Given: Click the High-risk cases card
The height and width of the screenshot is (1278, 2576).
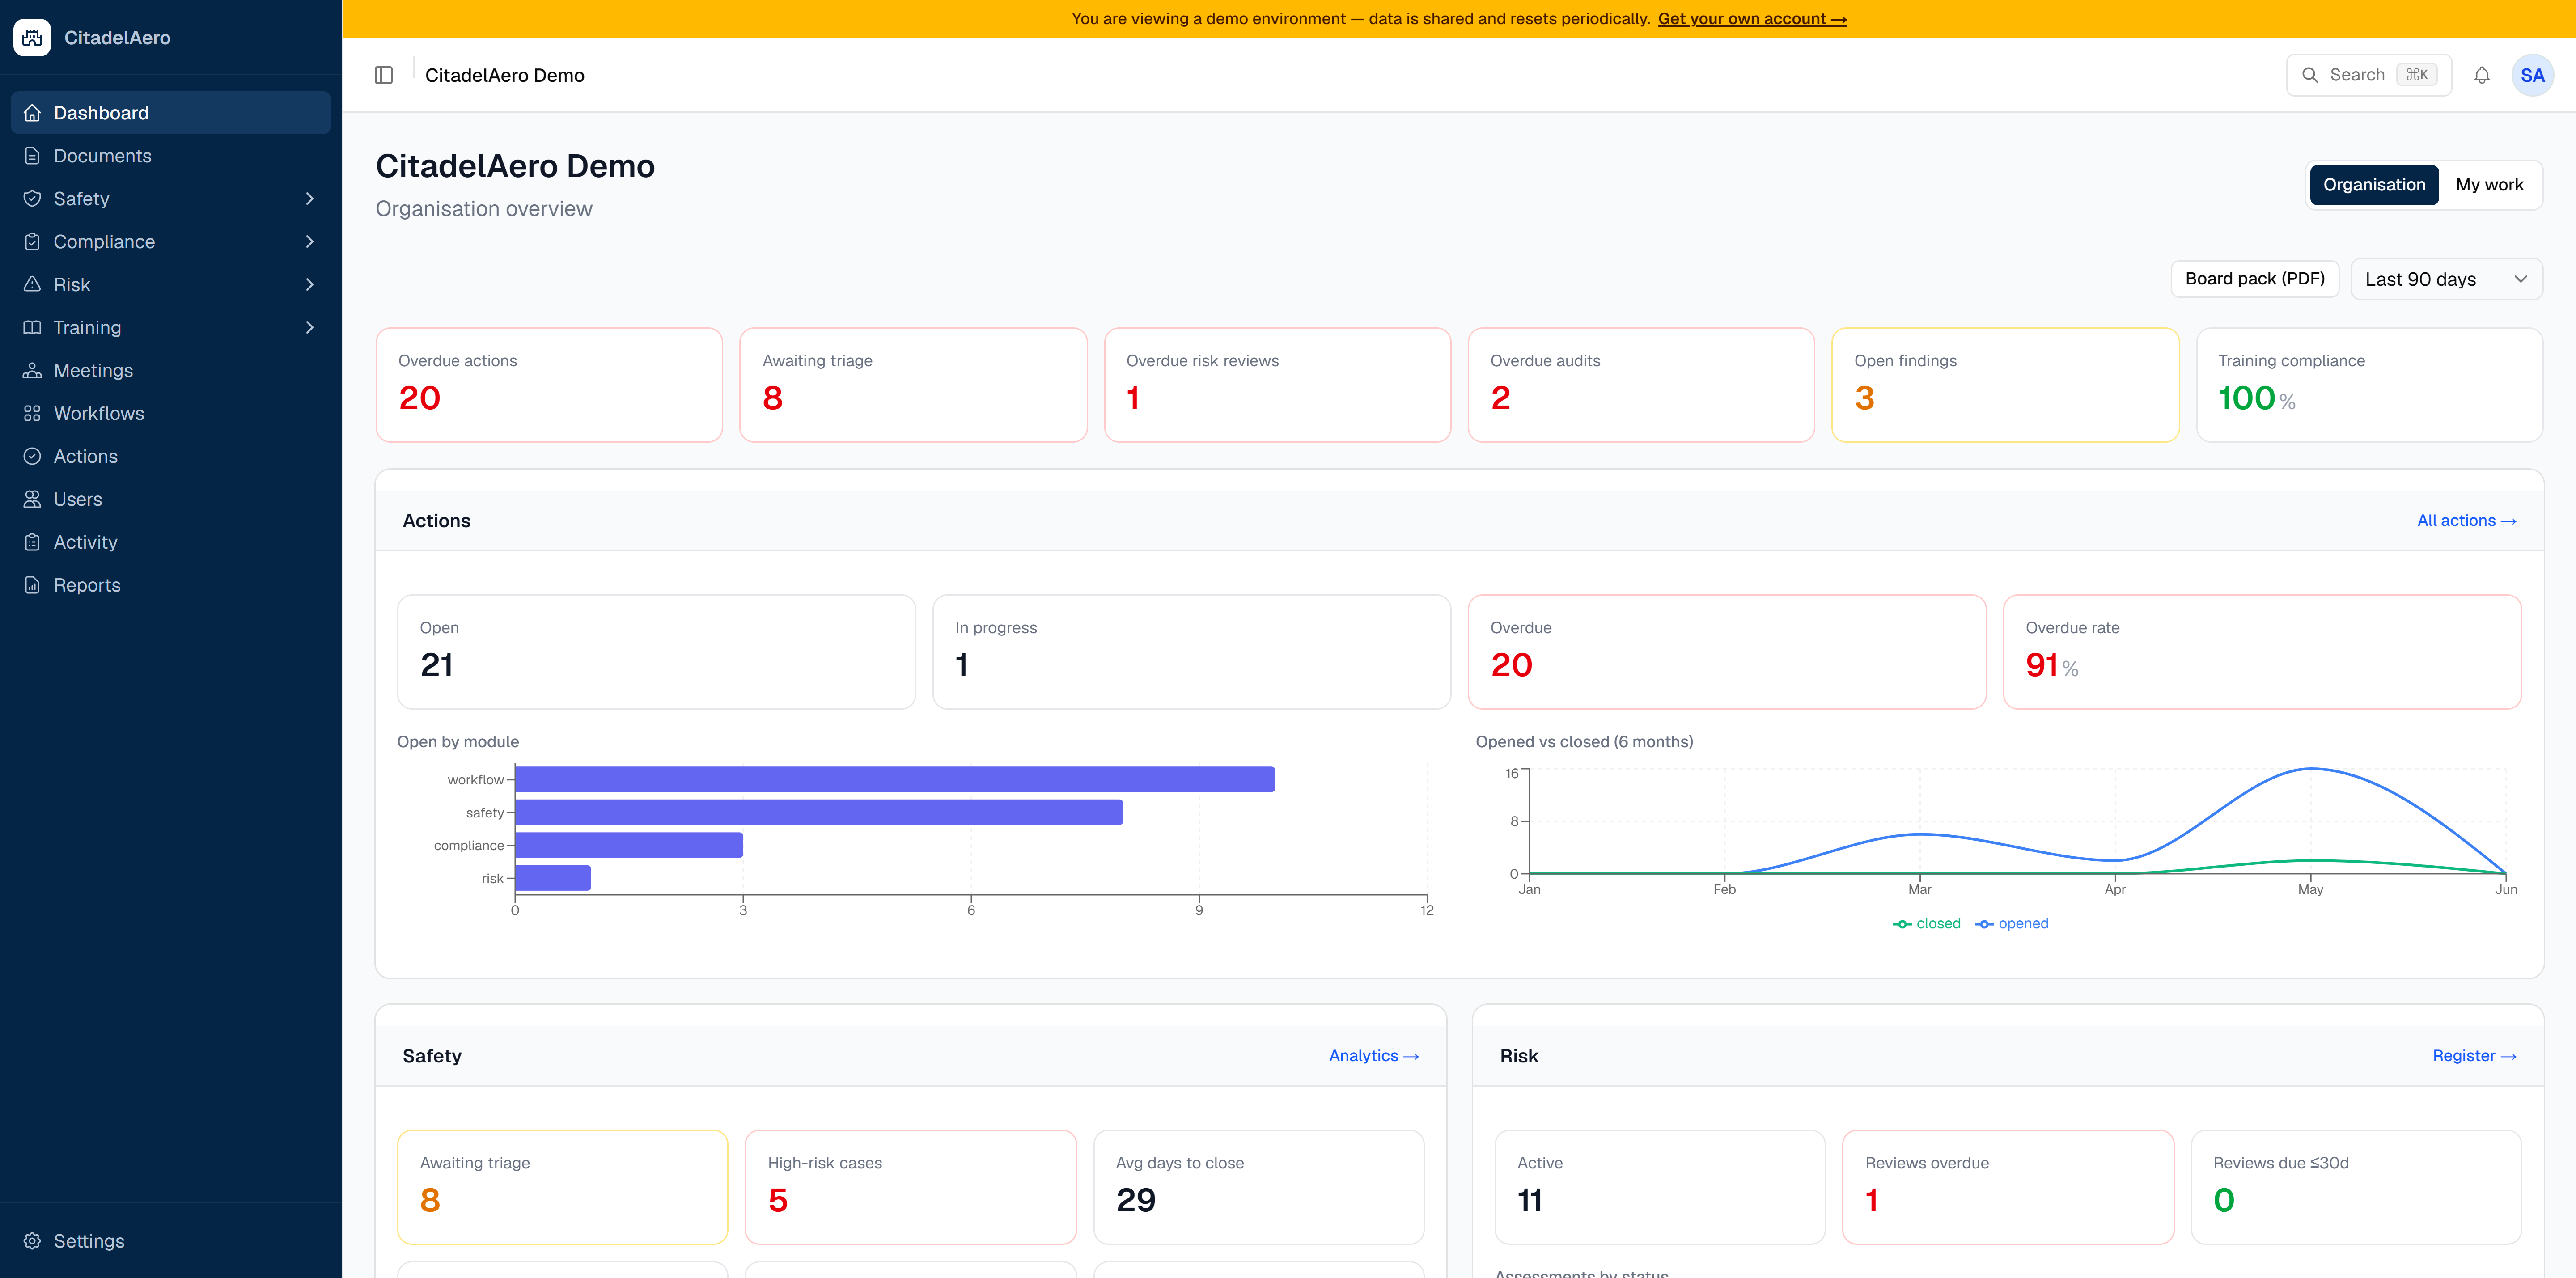Looking at the screenshot, I should pos(910,1187).
